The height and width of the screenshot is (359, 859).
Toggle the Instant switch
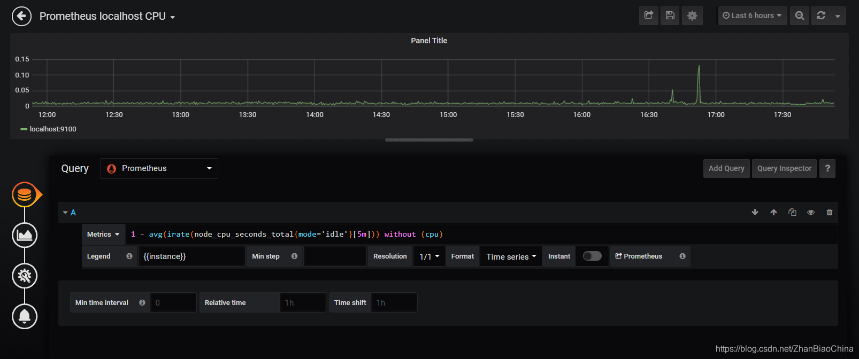tap(592, 256)
